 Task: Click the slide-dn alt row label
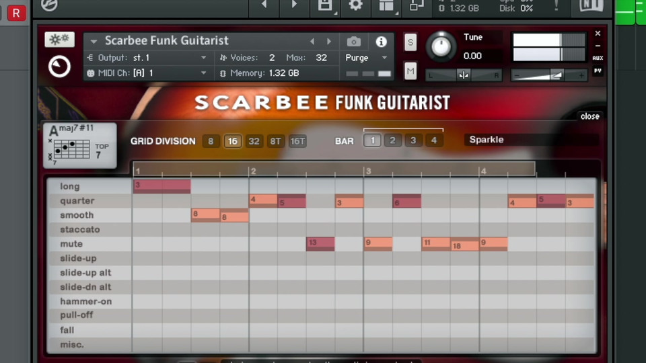coord(85,287)
